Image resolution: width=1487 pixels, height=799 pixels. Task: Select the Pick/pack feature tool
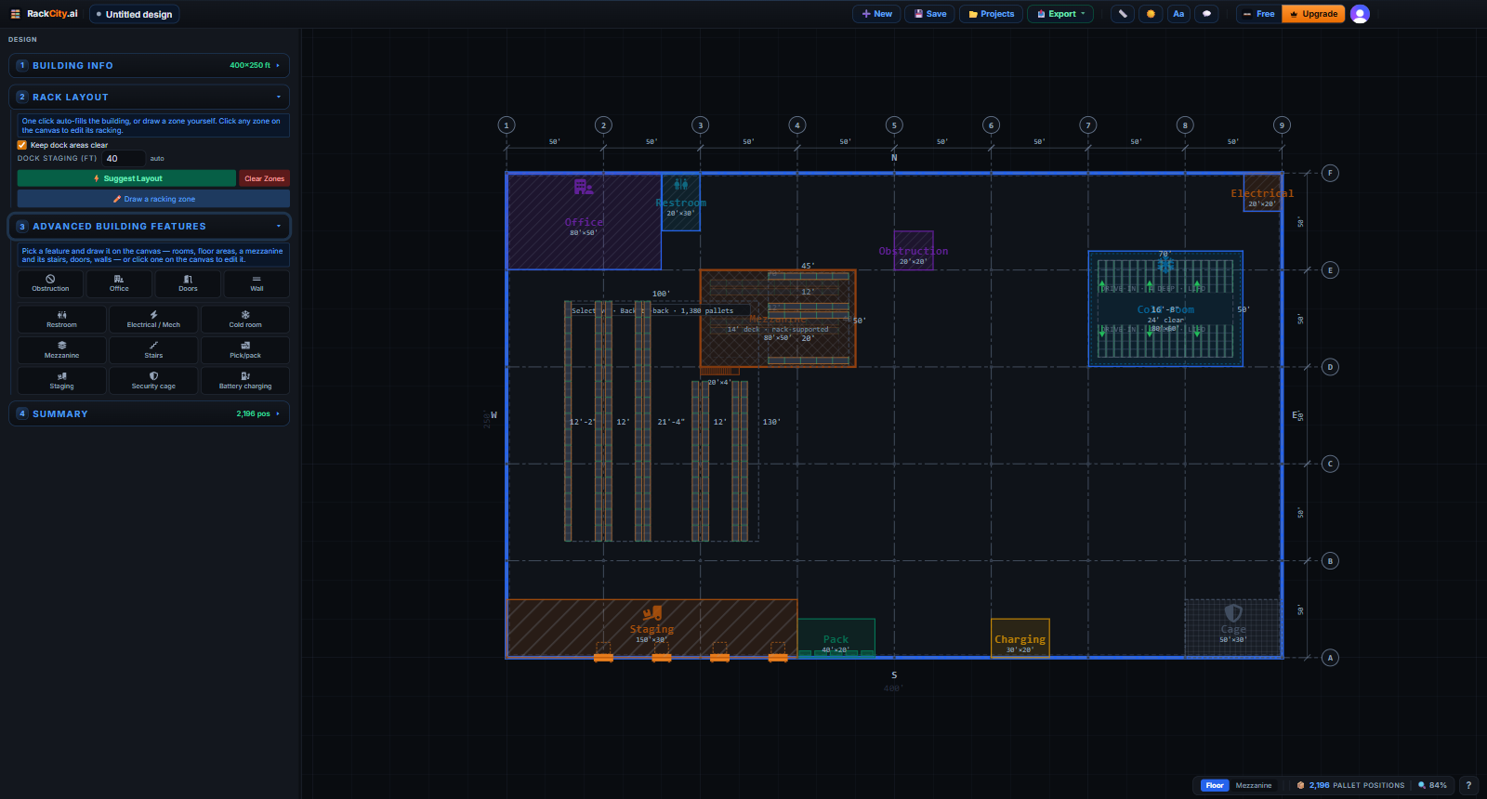tap(245, 350)
